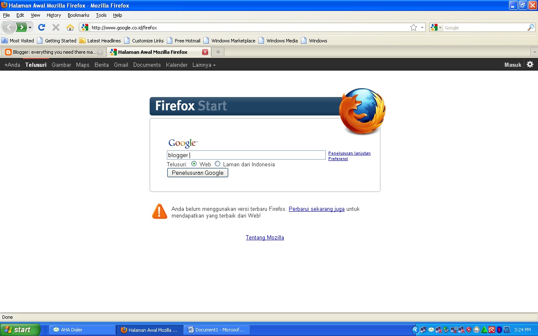Open the History menu
This screenshot has height=336, width=538.
point(54,15)
